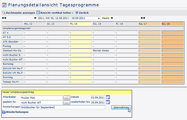The image size is (187, 120).
Task: Select the Di, 13 column header
Action: pyautogui.click(x=58, y=24)
